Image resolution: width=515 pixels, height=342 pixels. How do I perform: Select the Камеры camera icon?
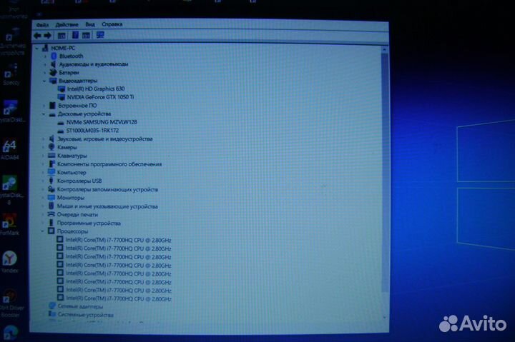51,147
